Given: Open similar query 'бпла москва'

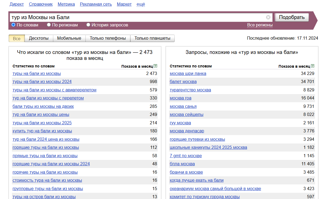Looking at the screenshot, I should 182,164.
